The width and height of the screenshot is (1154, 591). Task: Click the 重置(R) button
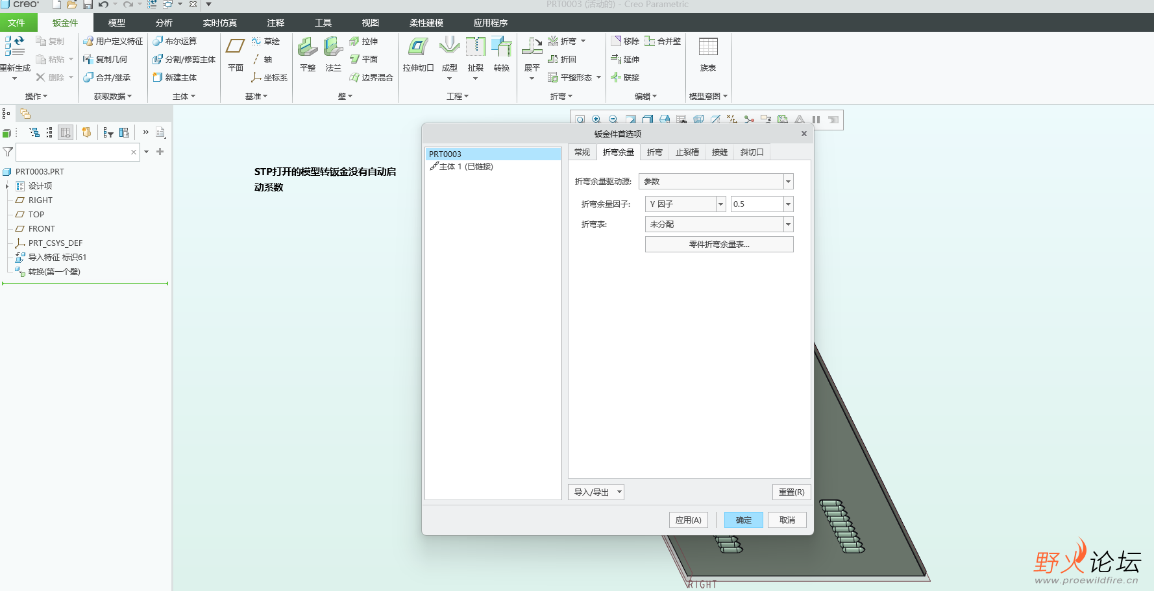click(791, 492)
